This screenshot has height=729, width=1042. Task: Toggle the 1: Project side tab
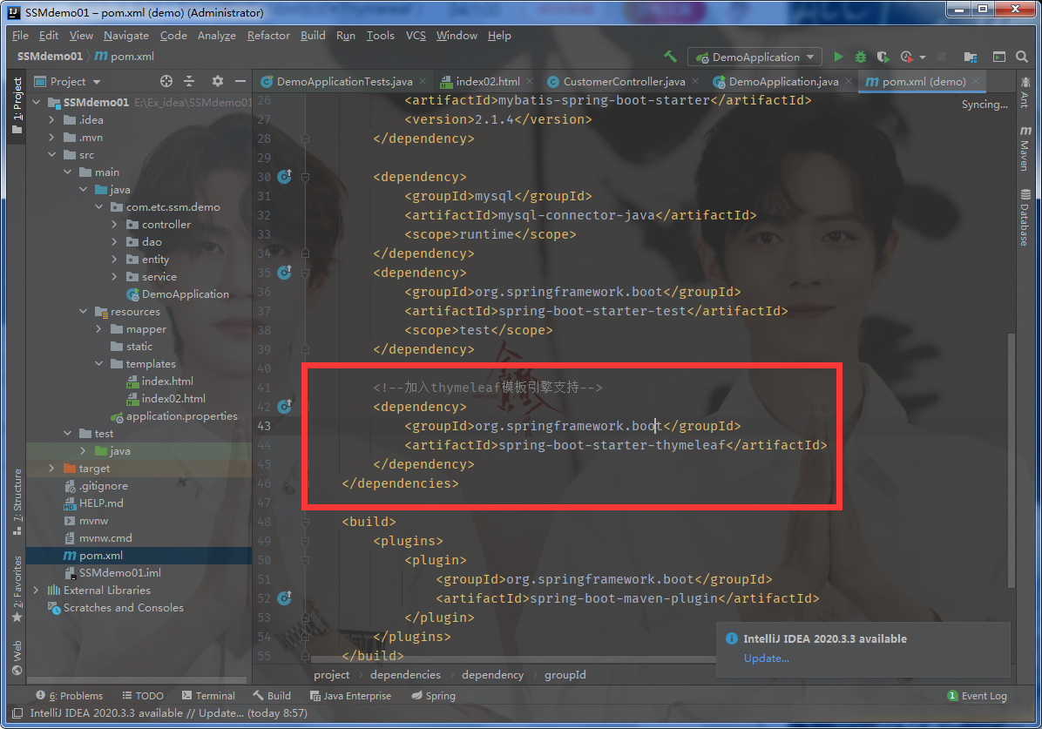(17, 105)
